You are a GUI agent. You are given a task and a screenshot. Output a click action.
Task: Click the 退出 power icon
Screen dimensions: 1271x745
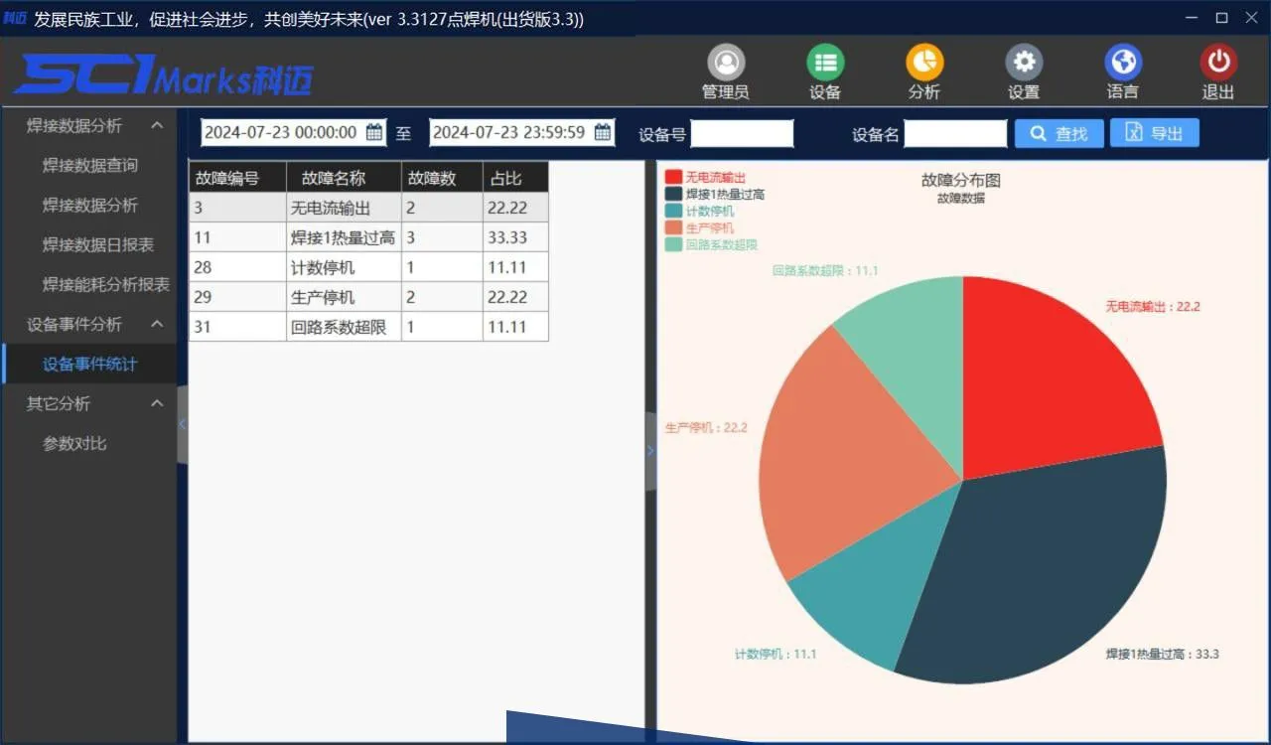1218,64
